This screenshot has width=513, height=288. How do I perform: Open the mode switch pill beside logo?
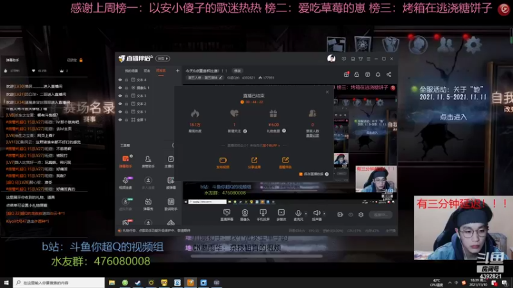[163, 58]
